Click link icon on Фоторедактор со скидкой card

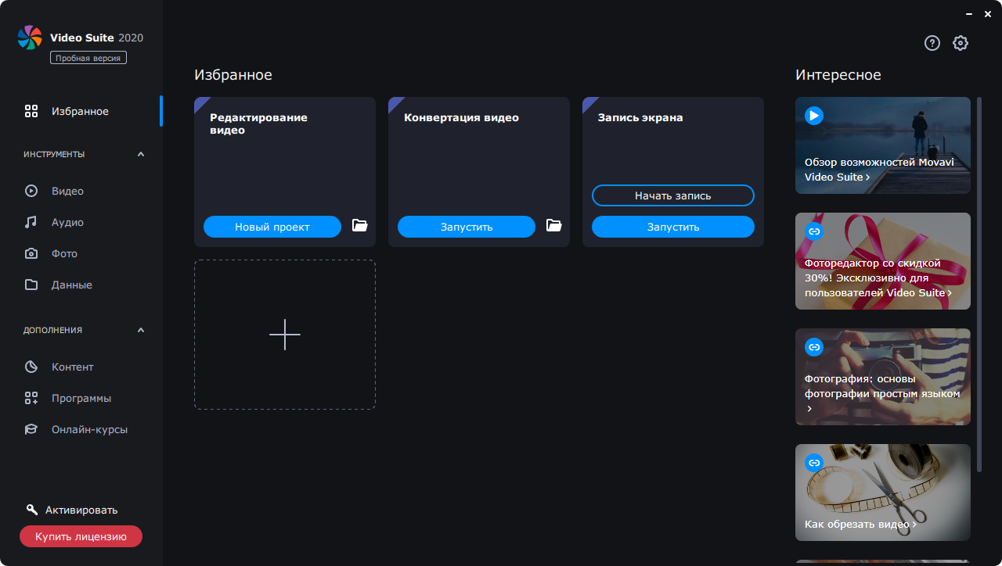pyautogui.click(x=814, y=231)
